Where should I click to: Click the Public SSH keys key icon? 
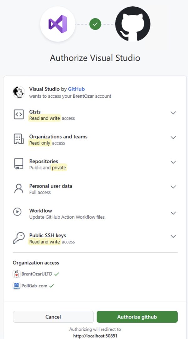coord(19,238)
